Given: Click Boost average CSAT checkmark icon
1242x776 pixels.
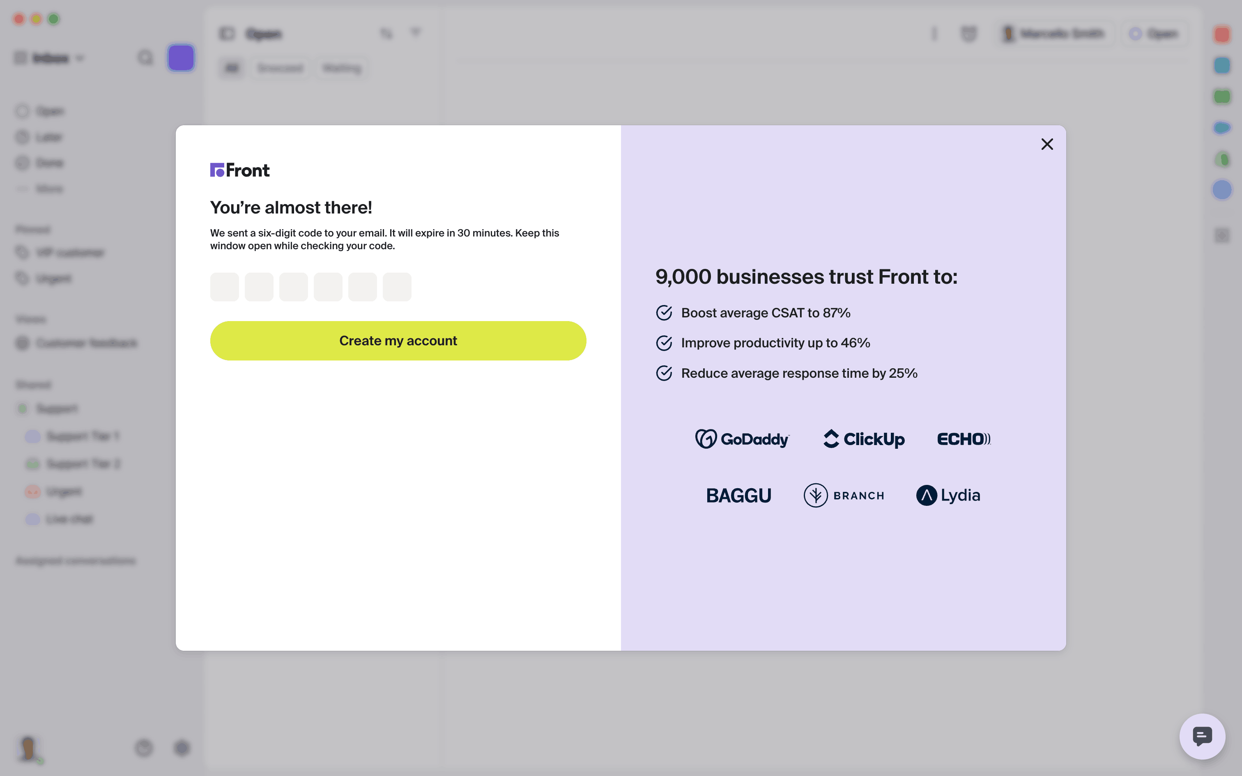Looking at the screenshot, I should tap(664, 312).
